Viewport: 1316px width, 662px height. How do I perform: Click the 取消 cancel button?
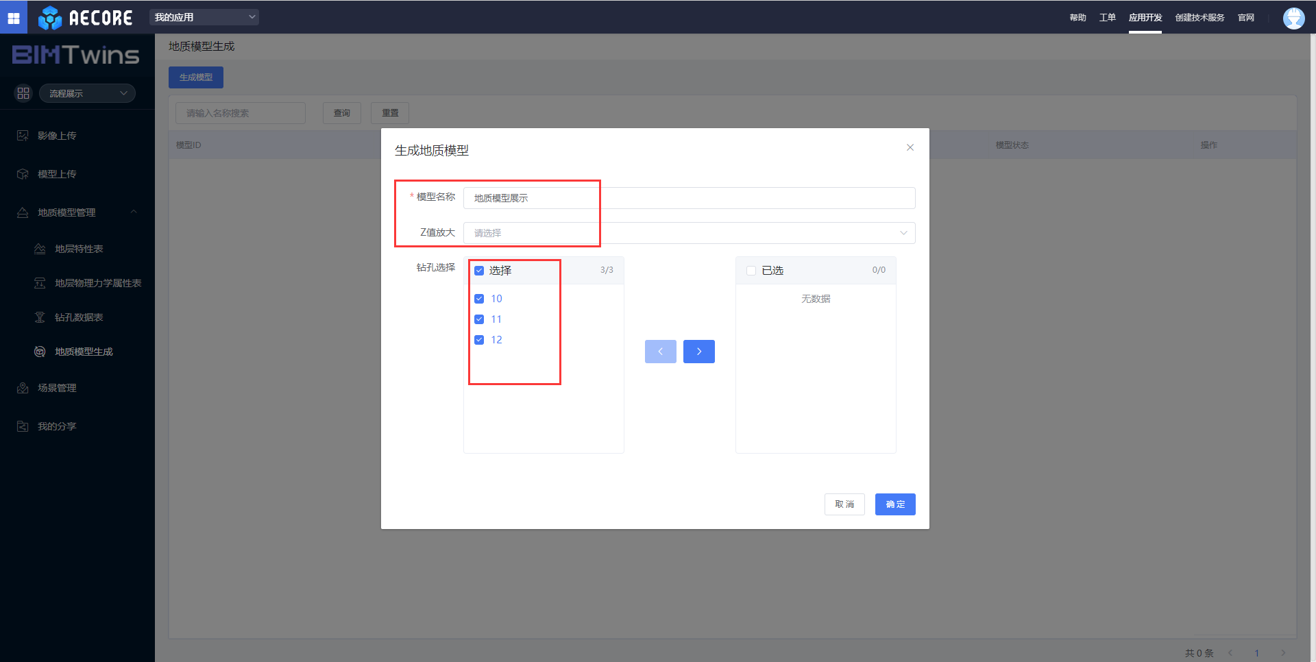[844, 504]
